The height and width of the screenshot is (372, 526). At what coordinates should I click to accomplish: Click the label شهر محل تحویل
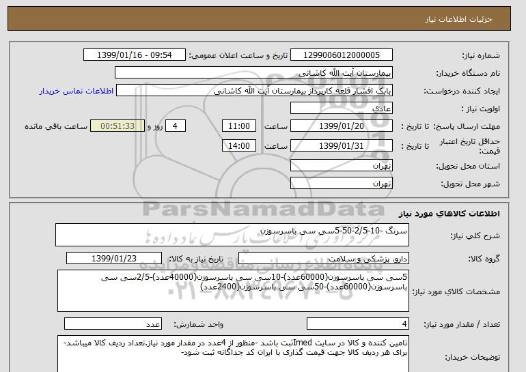[x=470, y=184]
